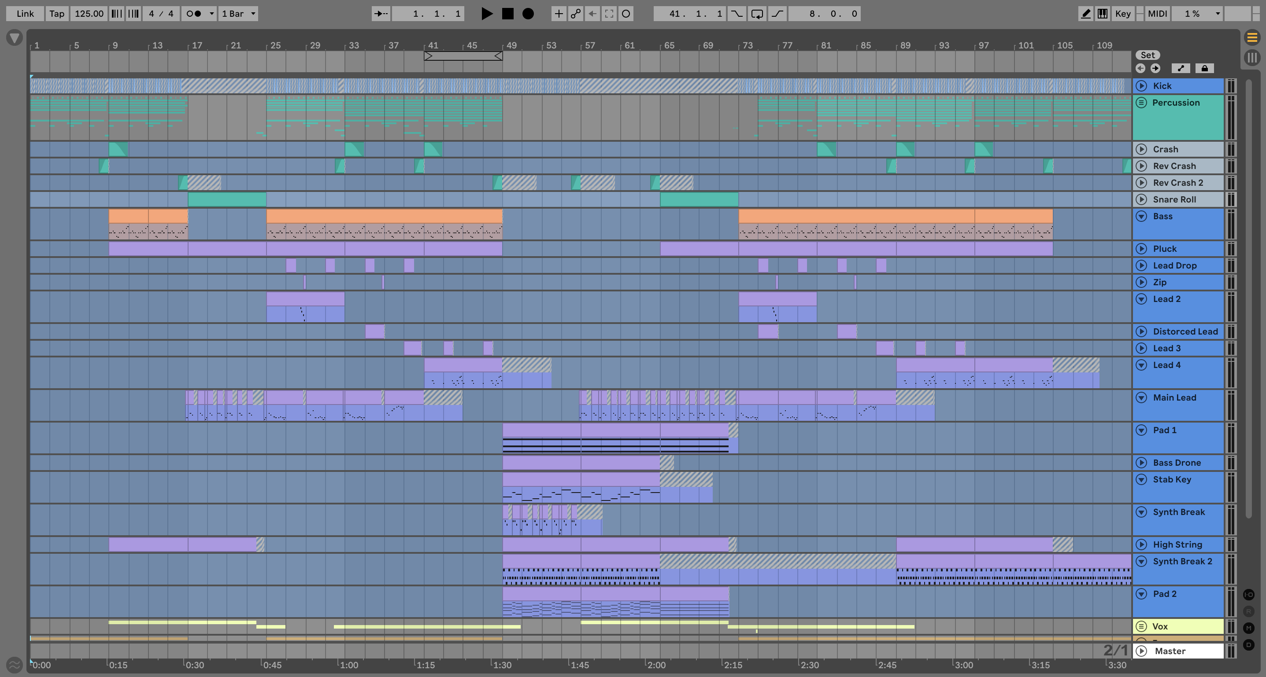Screen dimensions: 1266x677
Task: Enable Draw Mode pencil tool
Action: (1086, 14)
